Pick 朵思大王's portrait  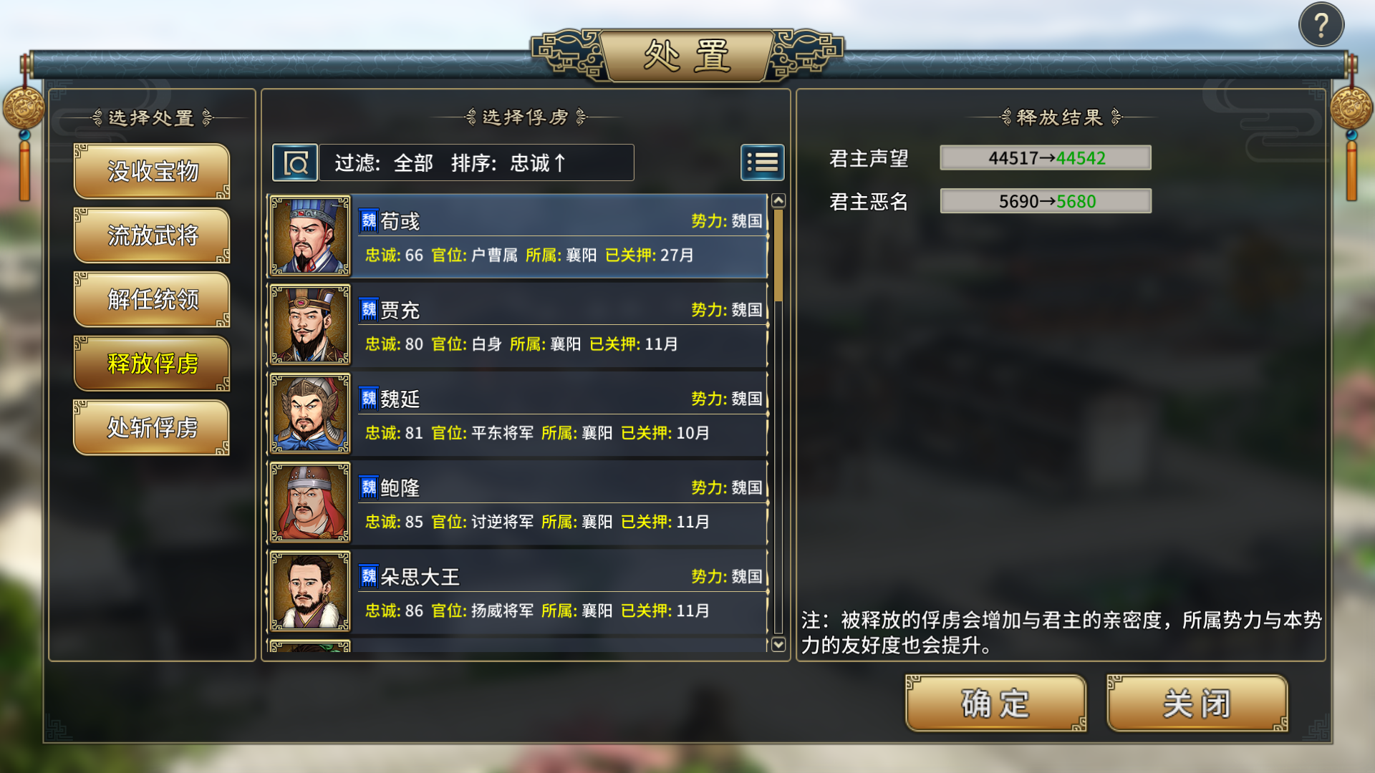[310, 590]
